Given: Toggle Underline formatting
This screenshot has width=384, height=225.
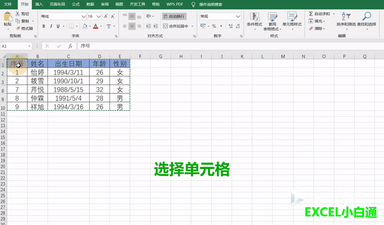Looking at the screenshot, I should coord(58,26).
